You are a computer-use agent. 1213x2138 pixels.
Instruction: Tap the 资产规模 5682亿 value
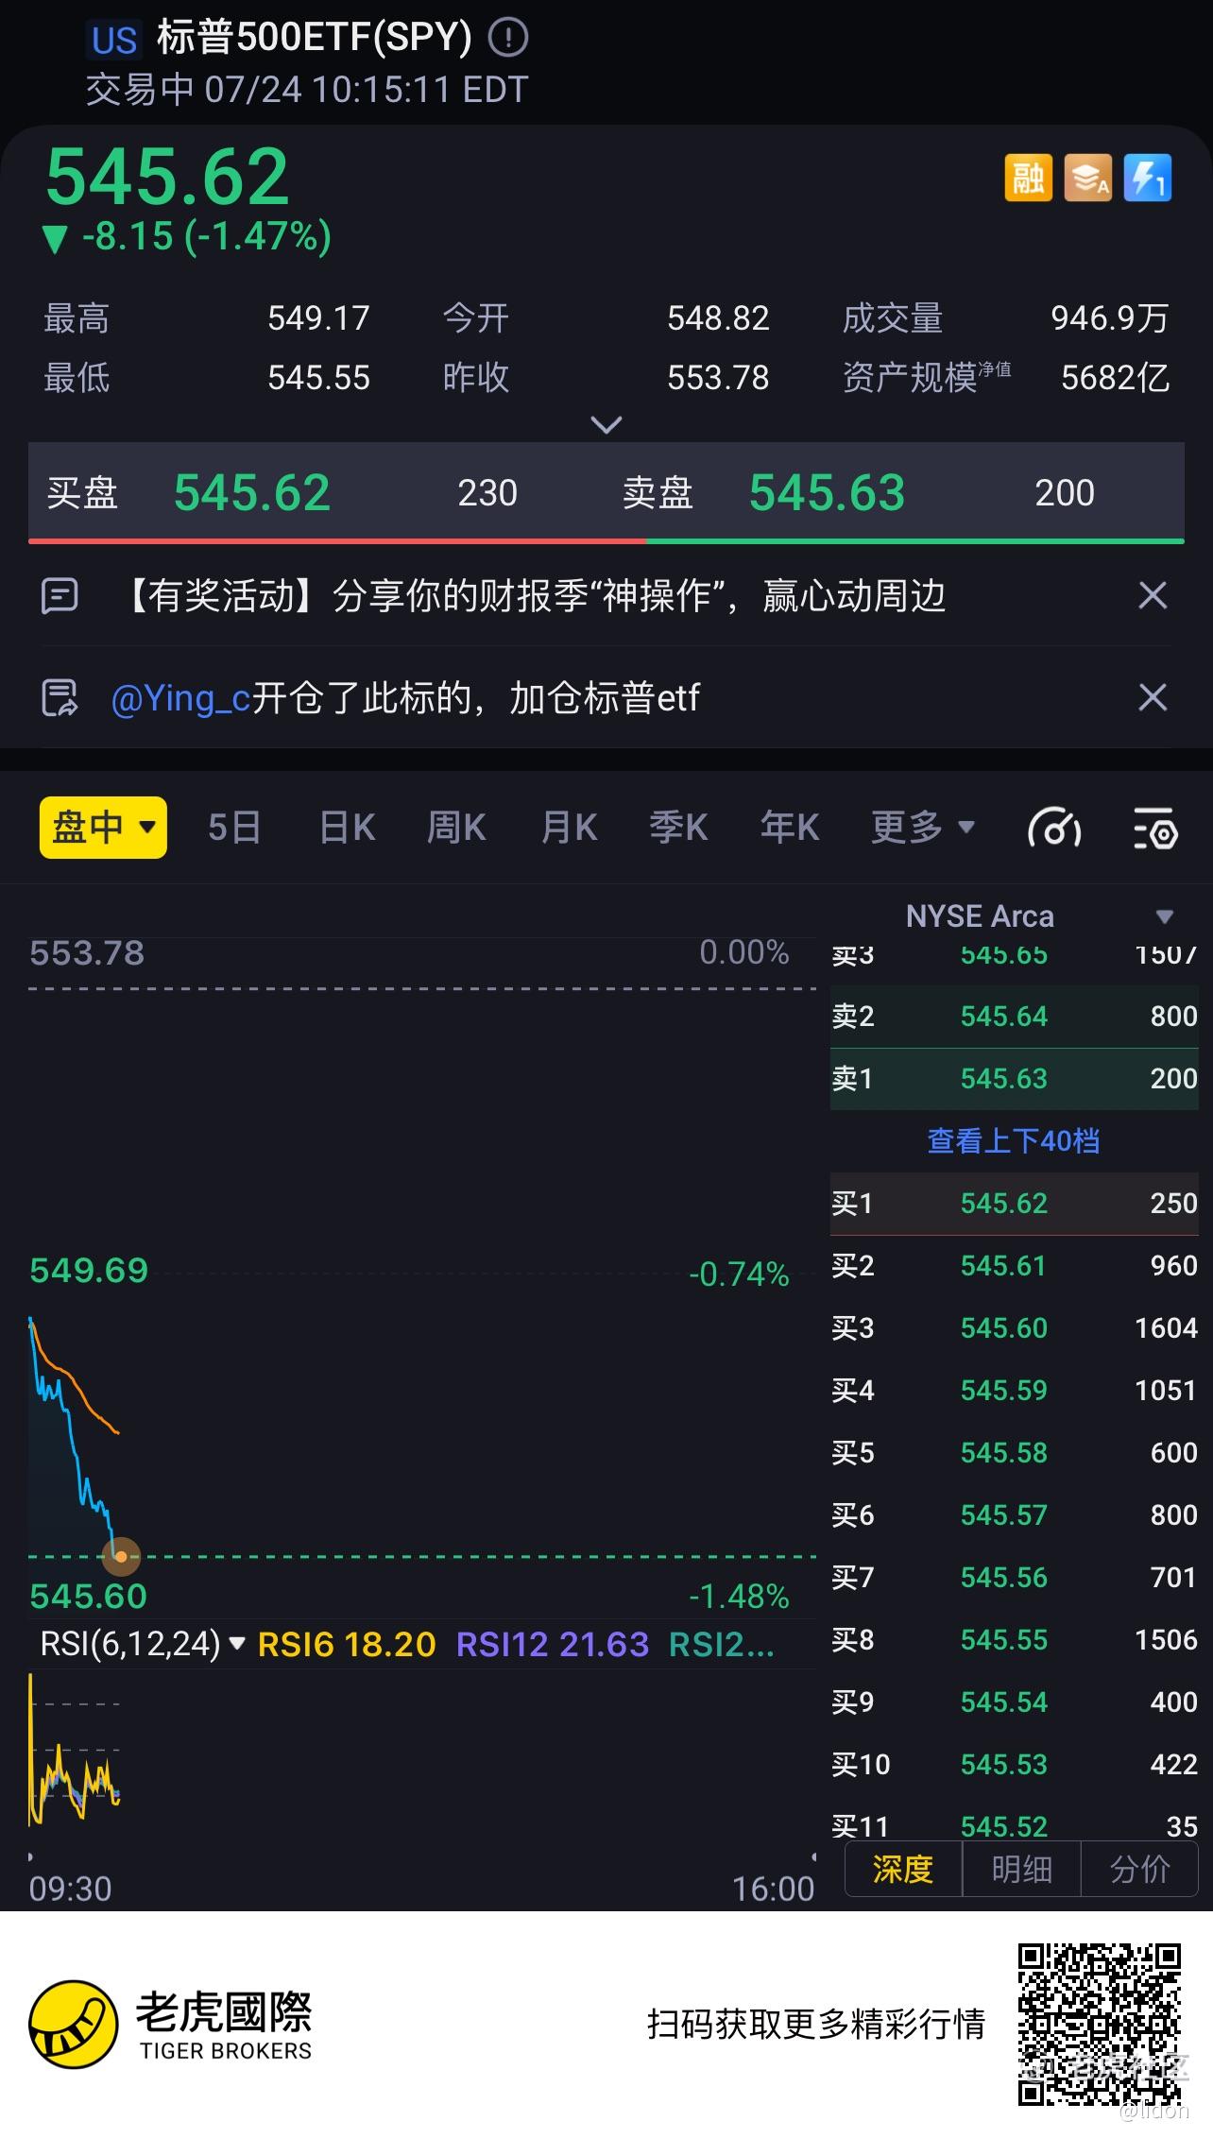click(1116, 378)
